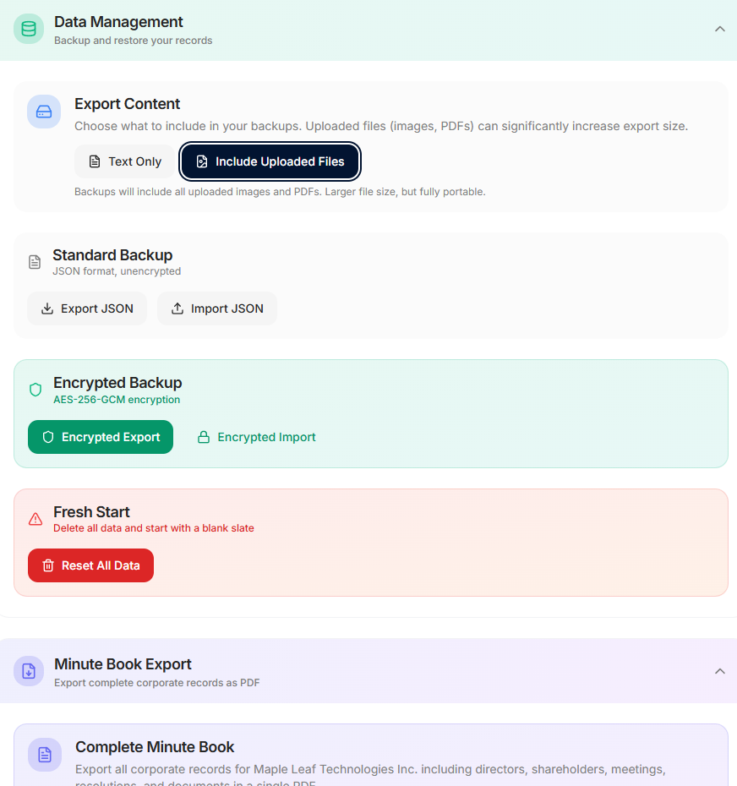
Task: Click the Minute Book Export header title
Action: coord(123,664)
